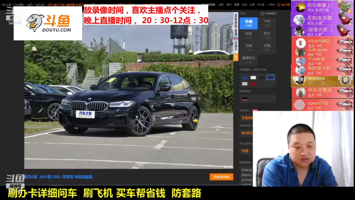355x200 pixels.
Task: Open the 座椅 seats category tab
Action: pyautogui.click(x=248, y=35)
